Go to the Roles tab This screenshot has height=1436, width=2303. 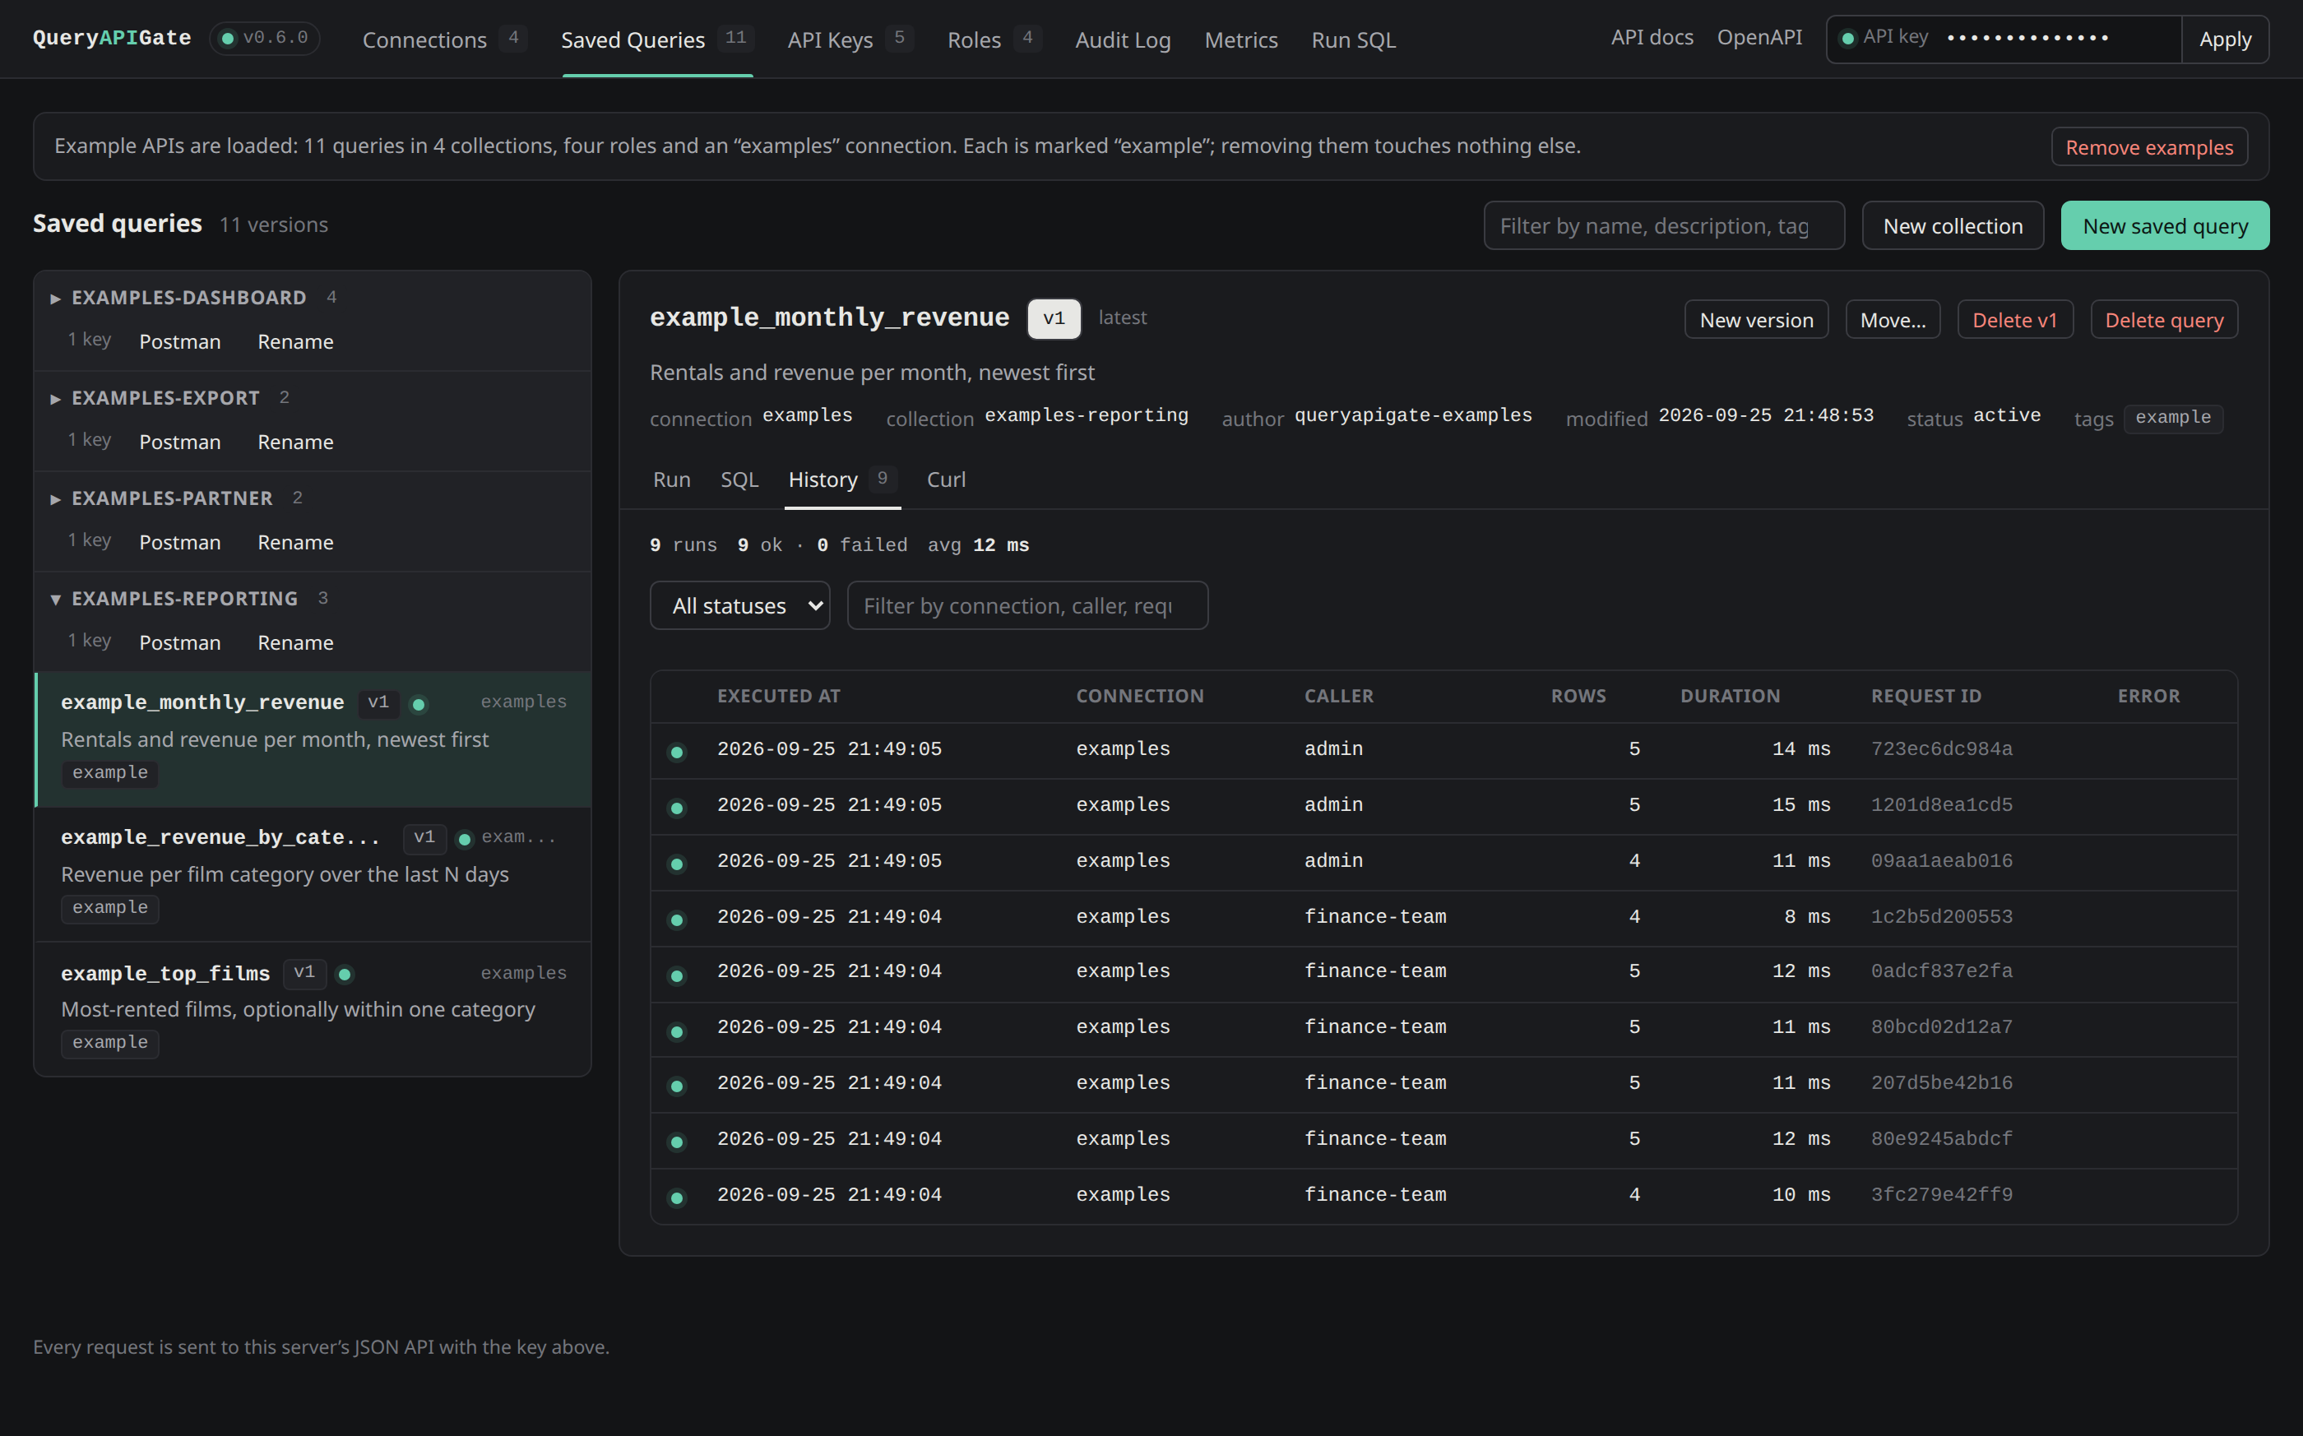[x=993, y=39]
